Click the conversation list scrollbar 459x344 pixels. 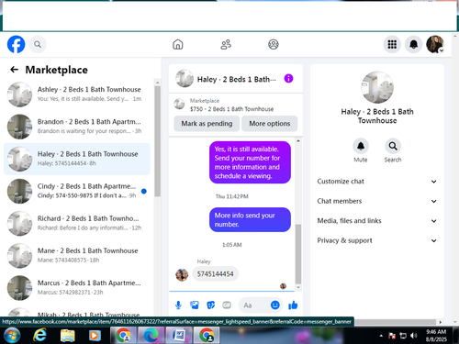pyautogui.click(x=157, y=141)
